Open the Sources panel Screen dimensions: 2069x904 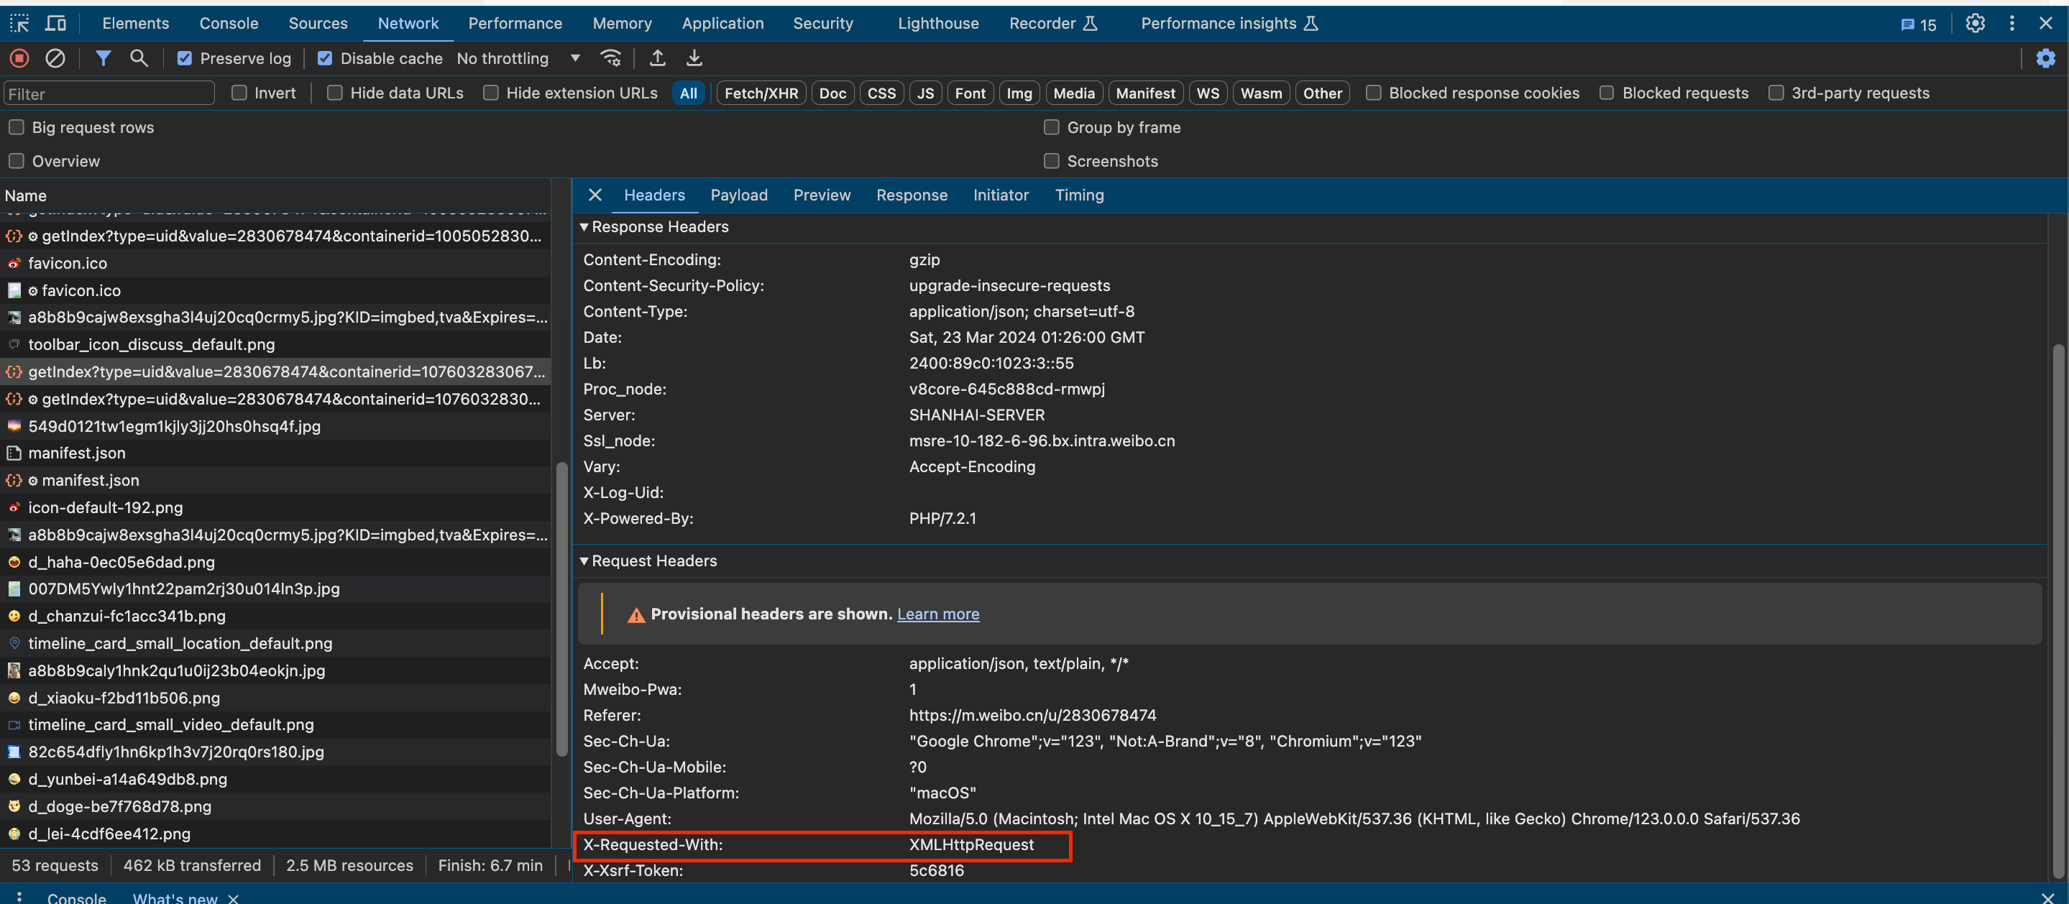[318, 23]
